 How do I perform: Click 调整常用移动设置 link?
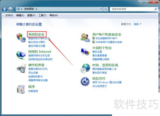(x=38, y=80)
